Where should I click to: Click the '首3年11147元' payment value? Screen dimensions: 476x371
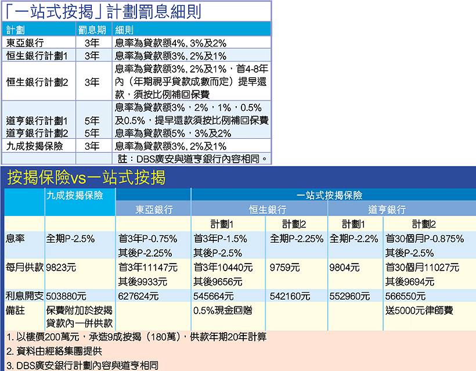(148, 267)
